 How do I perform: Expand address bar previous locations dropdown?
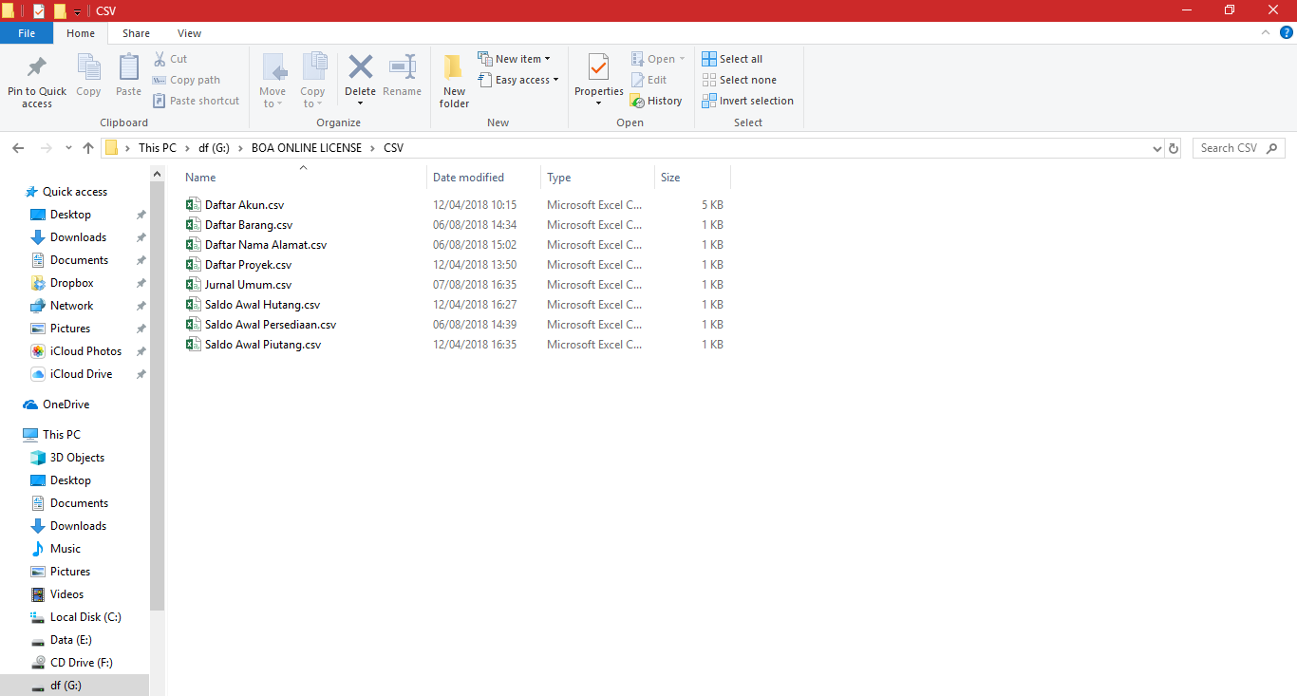point(1156,148)
